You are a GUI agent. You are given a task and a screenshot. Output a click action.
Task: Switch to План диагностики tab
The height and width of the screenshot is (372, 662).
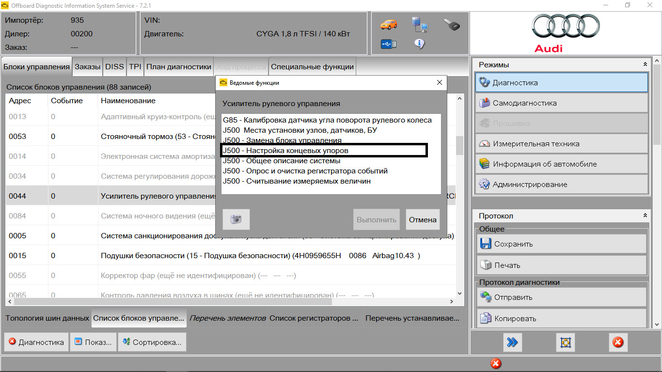(179, 67)
